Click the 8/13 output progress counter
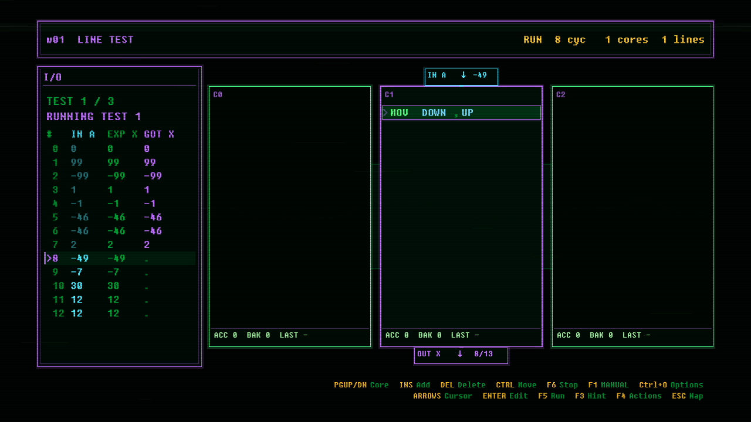Screen dimensions: 751x422 point(483,354)
